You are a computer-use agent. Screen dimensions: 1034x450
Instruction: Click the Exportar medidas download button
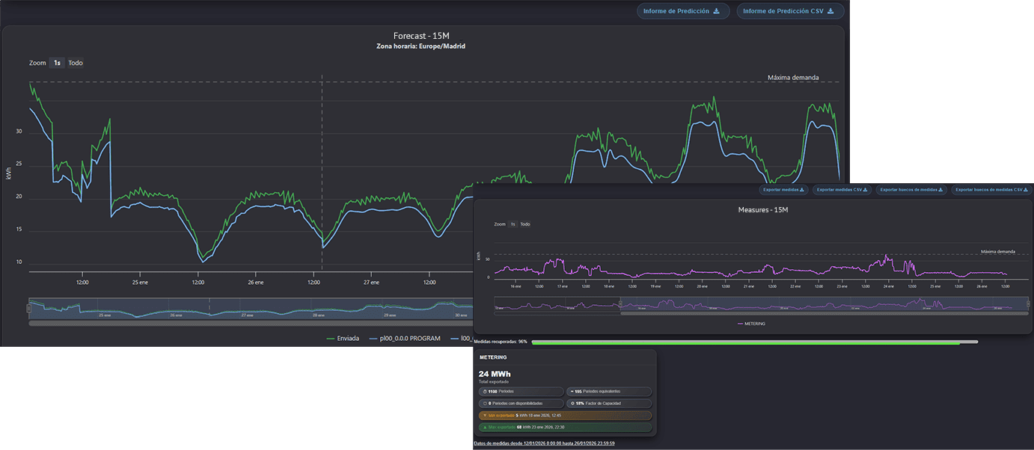pyautogui.click(x=784, y=190)
